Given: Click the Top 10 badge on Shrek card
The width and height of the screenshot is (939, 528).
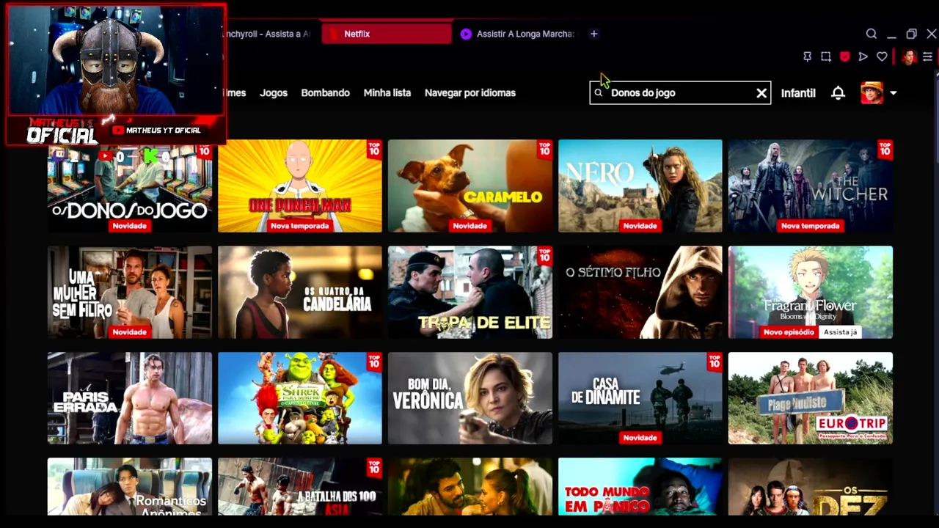Looking at the screenshot, I should (x=374, y=361).
